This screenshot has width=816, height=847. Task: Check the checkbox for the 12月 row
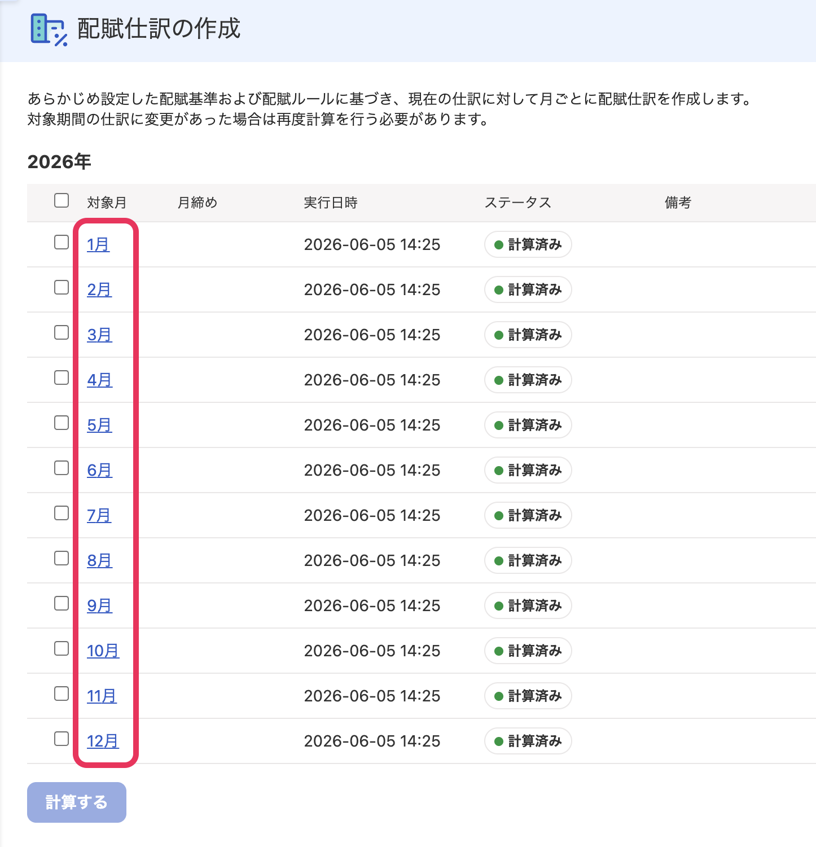click(x=62, y=739)
